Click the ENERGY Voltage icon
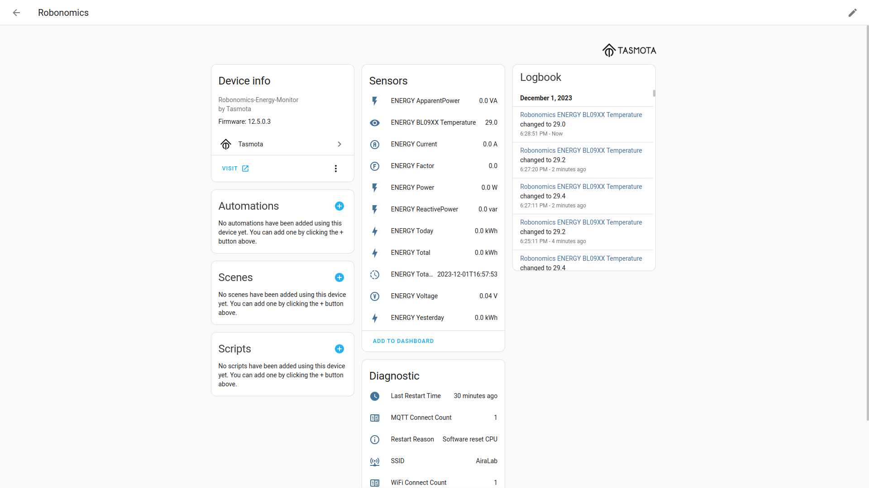Image resolution: width=869 pixels, height=488 pixels. 375,296
